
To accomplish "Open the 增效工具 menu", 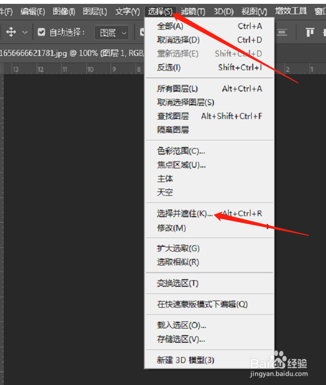I will click(291, 11).
